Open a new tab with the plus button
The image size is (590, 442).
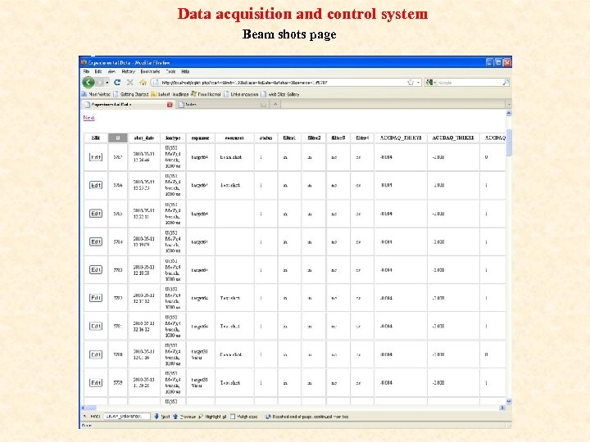[275, 104]
